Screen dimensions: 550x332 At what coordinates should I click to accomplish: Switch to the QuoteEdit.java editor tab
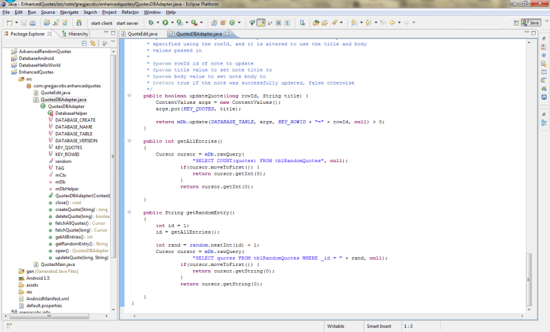[142, 33]
